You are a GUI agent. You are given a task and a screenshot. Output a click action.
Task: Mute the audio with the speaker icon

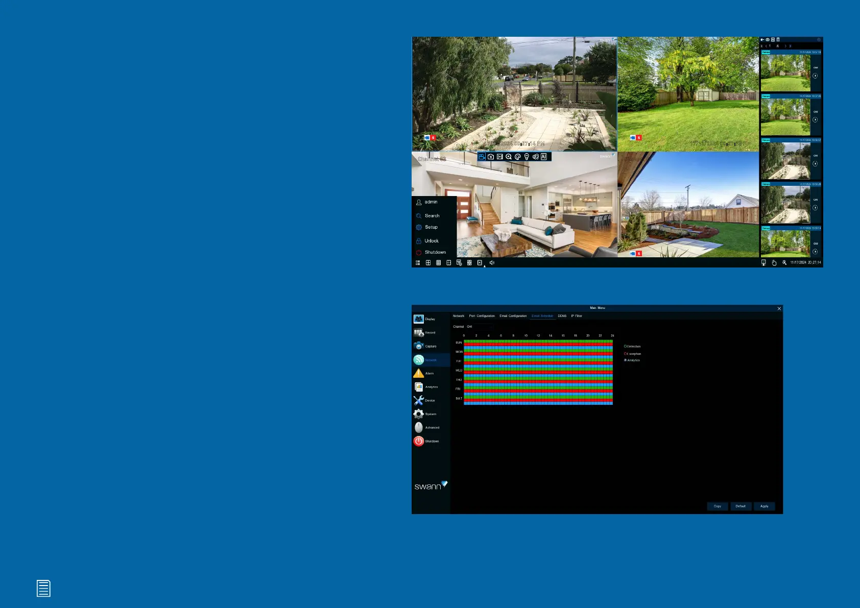pyautogui.click(x=492, y=263)
